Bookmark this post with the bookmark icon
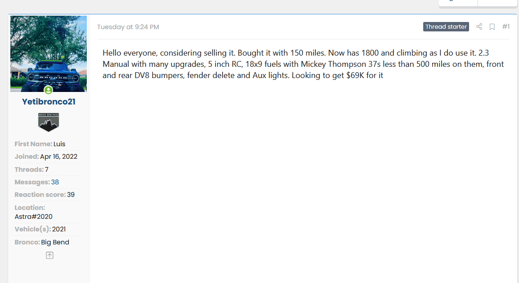This screenshot has height=283, width=519. (x=492, y=27)
